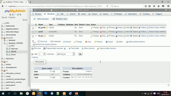171x96 pixels.
Task: Open Pocket shield icon in toolbar
Action: (x=163, y=6)
